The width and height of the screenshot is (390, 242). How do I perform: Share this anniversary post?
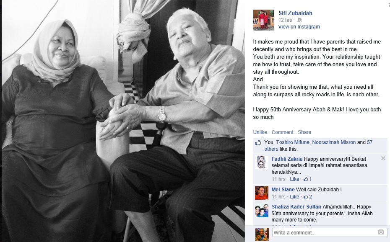pyautogui.click(x=304, y=132)
